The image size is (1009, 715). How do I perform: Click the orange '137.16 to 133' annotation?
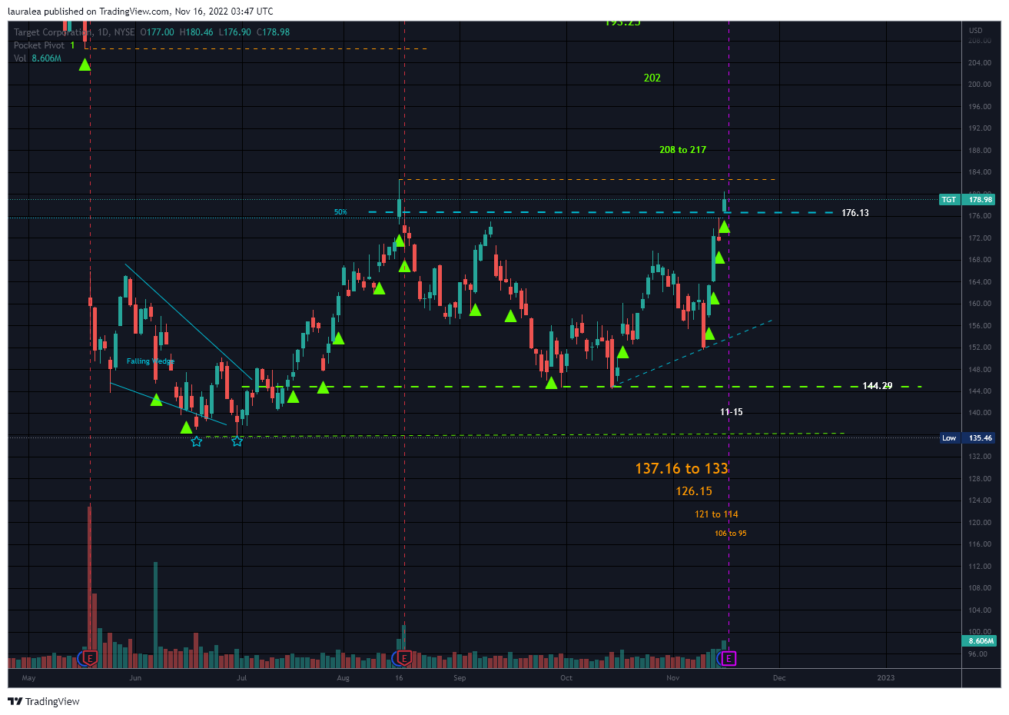coord(681,468)
